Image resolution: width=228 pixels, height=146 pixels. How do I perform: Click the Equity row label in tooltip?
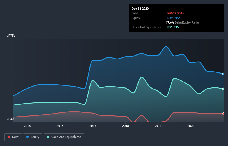click(136, 18)
